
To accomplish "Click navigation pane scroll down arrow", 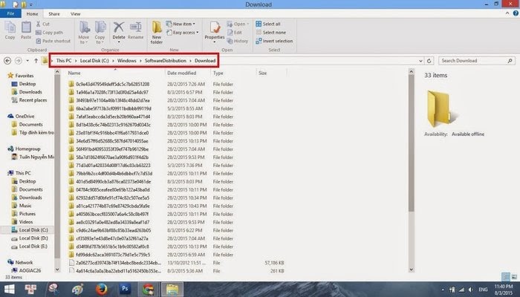I will [x=57, y=270].
